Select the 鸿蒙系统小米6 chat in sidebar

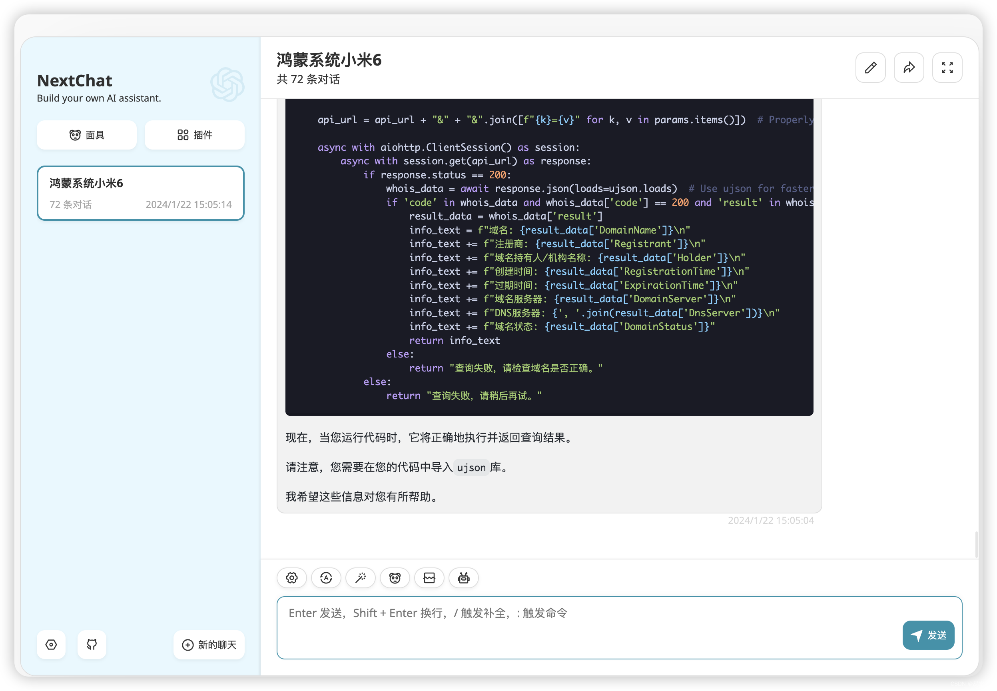(141, 193)
